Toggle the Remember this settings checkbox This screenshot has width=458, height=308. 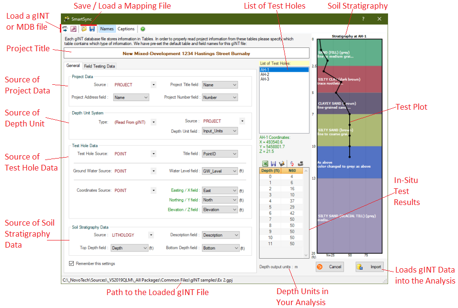[71, 263]
